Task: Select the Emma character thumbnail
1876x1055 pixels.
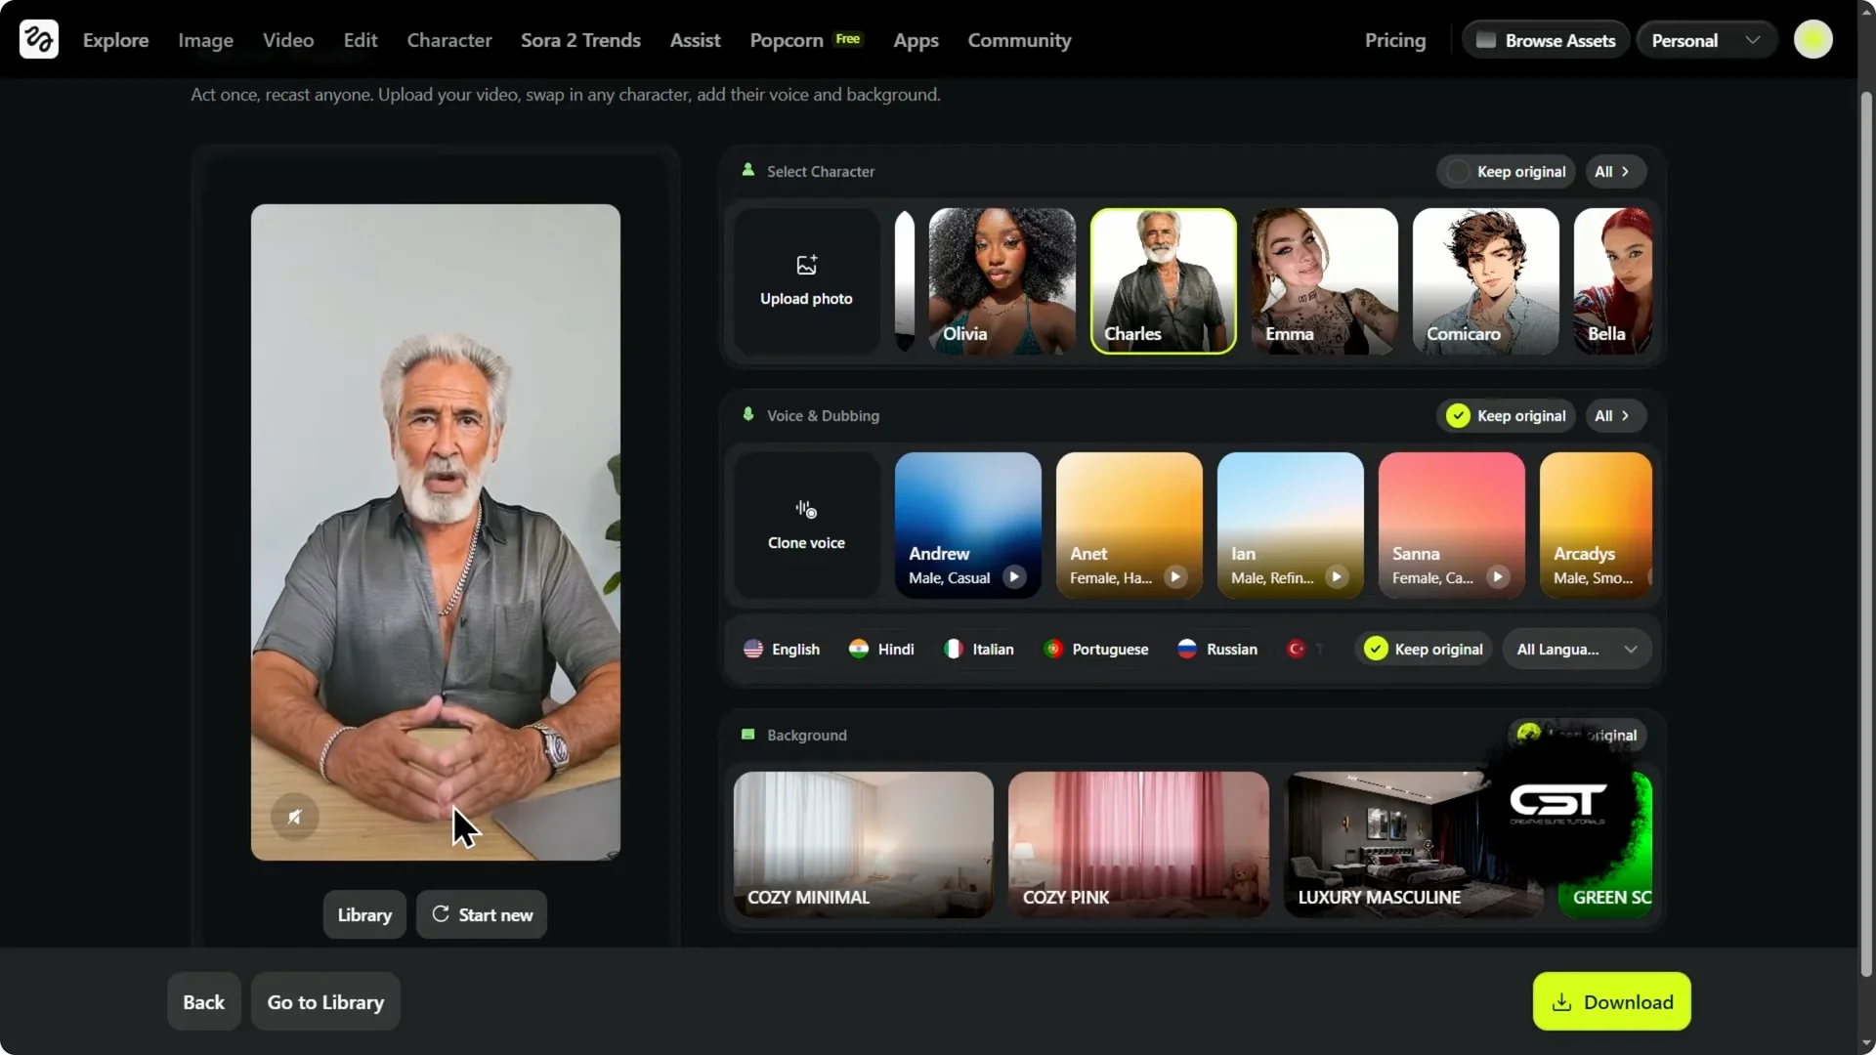Action: pos(1323,280)
